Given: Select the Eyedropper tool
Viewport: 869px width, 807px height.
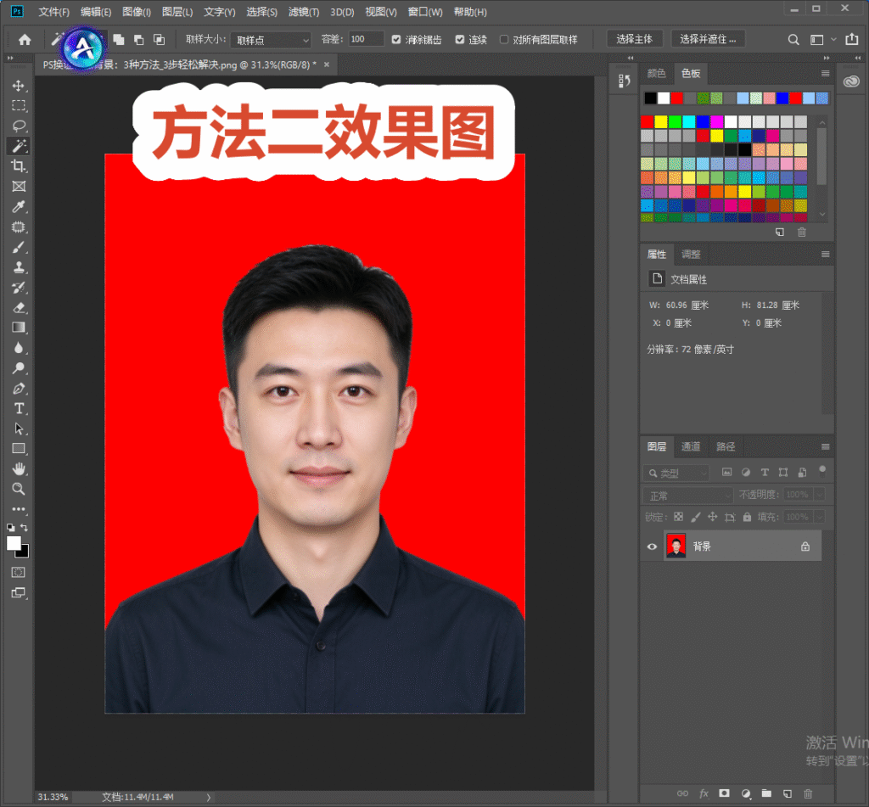Looking at the screenshot, I should coord(19,207).
